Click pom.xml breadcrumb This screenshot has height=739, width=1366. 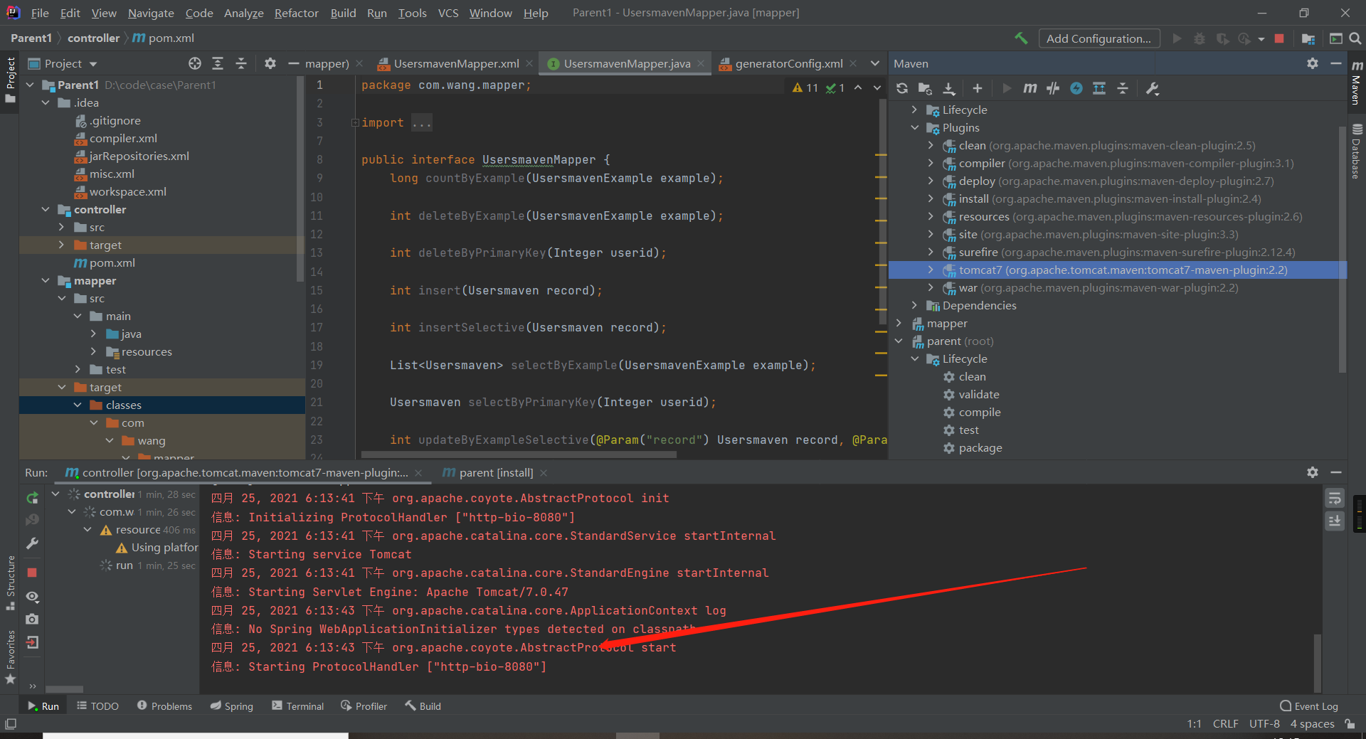(x=164, y=38)
